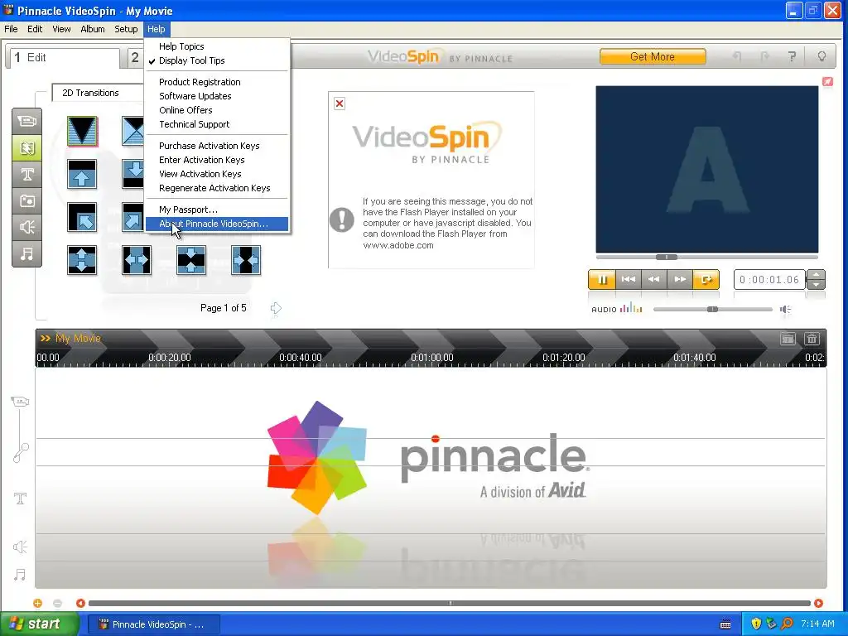Viewport: 848px width, 636px height.
Task: Mute audio with speaker icon
Action: click(x=785, y=310)
